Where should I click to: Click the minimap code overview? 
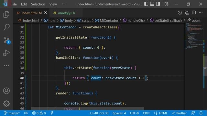point(194,36)
